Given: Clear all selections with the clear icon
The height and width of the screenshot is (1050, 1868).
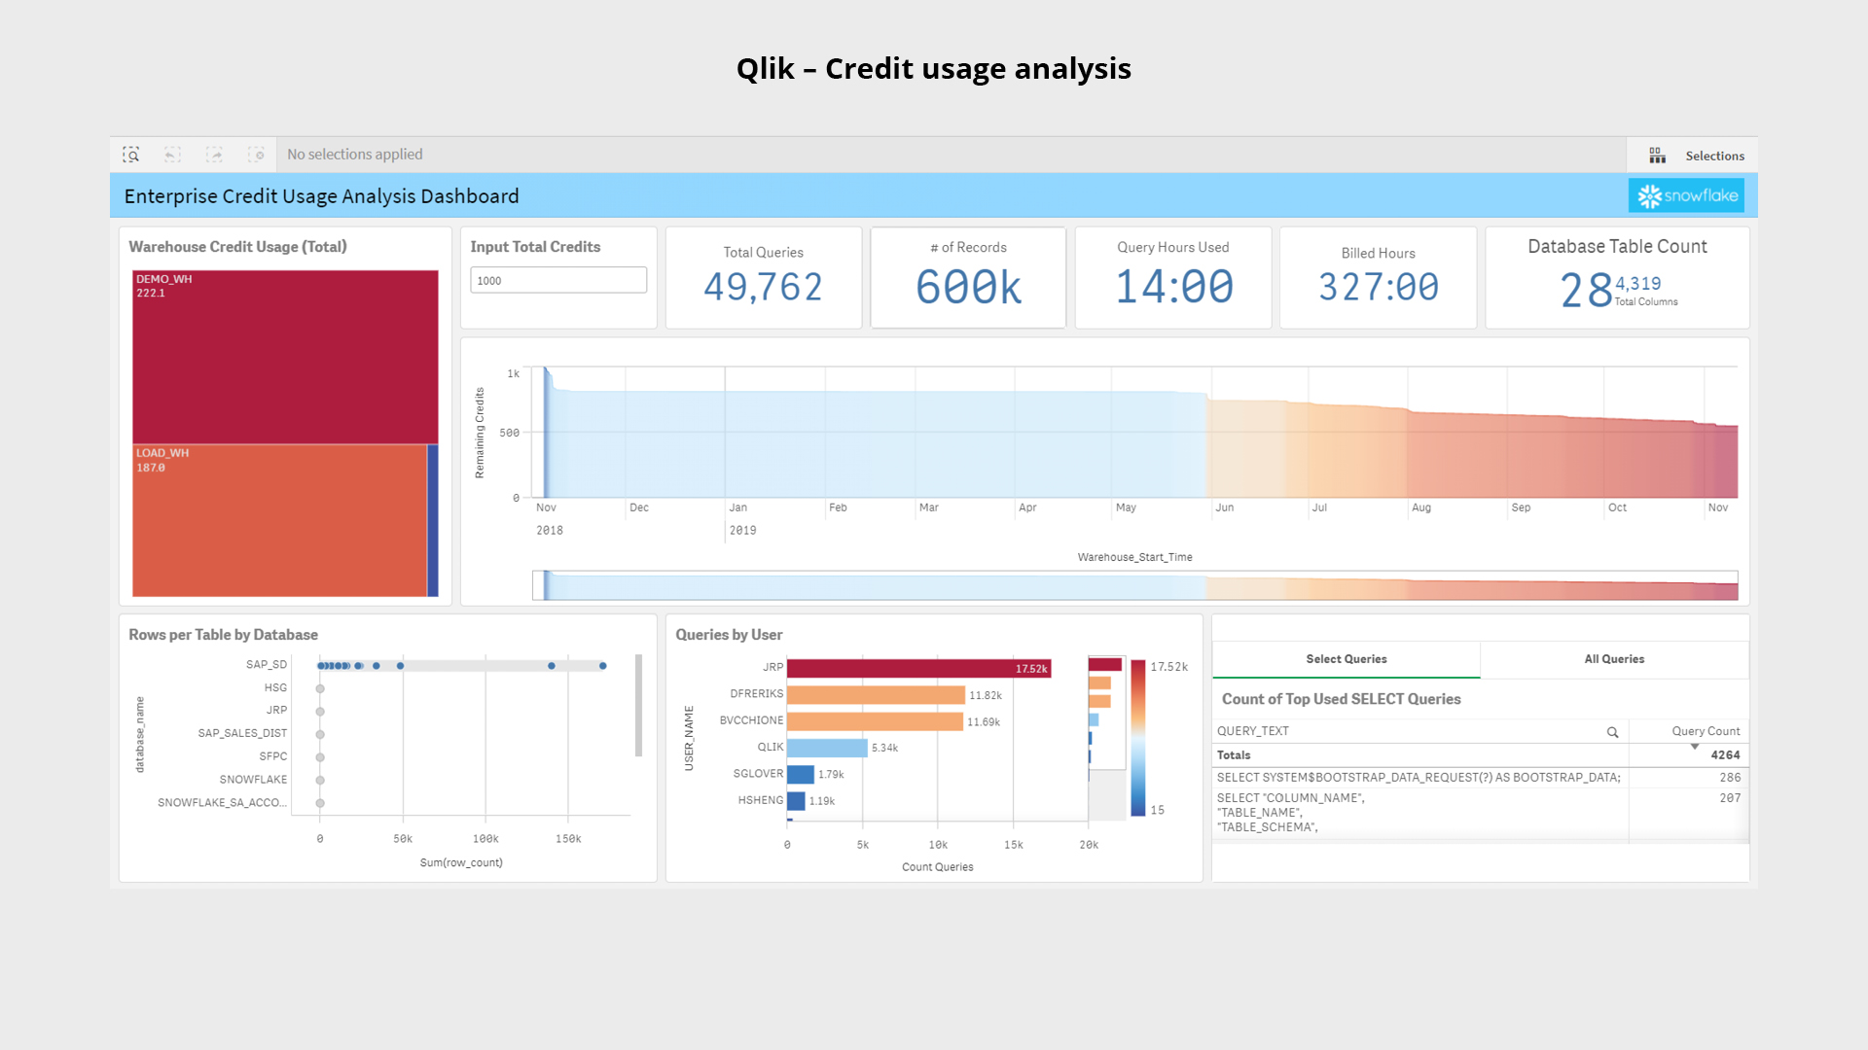Looking at the screenshot, I should pos(256,155).
